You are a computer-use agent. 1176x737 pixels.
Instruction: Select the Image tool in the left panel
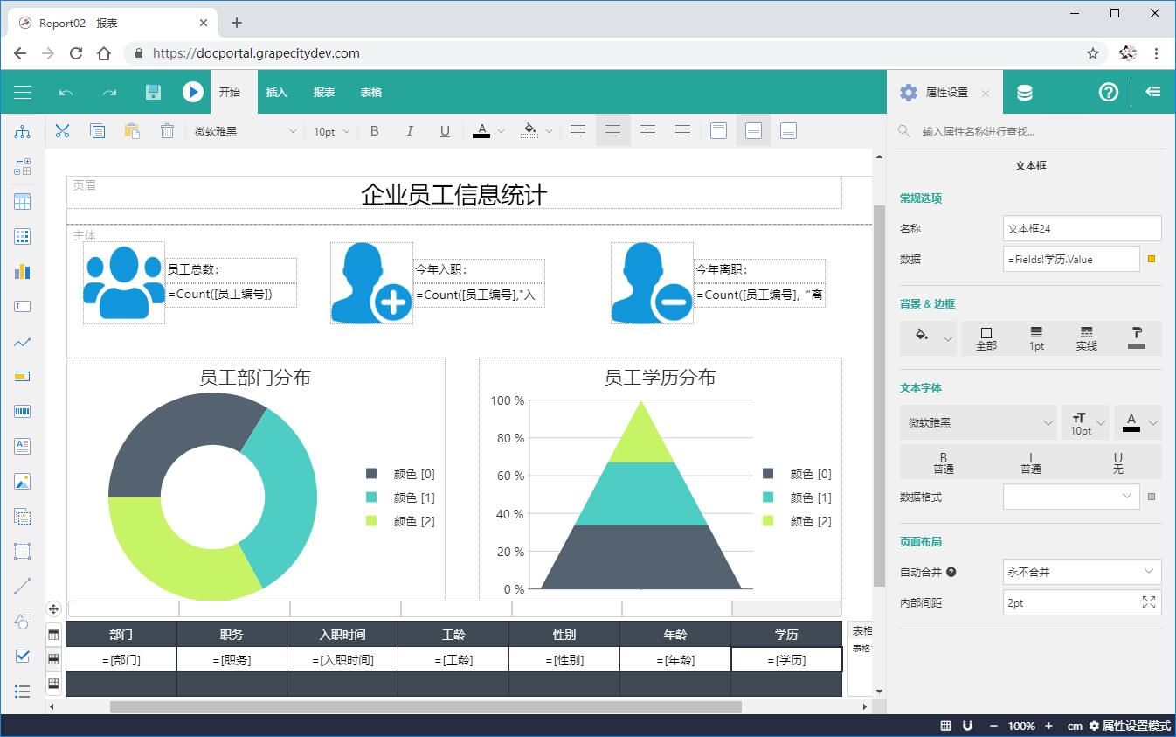[x=22, y=481]
